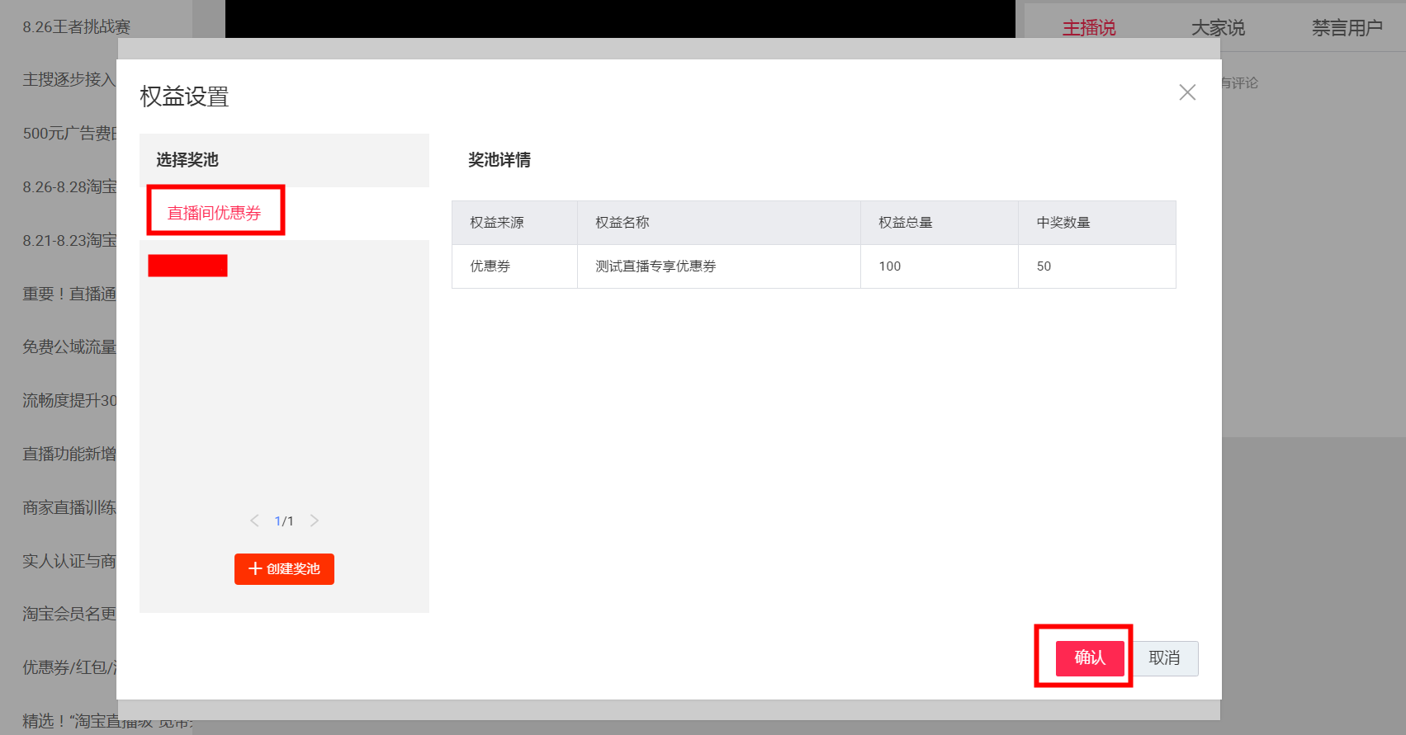The height and width of the screenshot is (735, 1406).
Task: Open the 8.26-8.28淘宝 item in background list
Action: pyautogui.click(x=69, y=187)
